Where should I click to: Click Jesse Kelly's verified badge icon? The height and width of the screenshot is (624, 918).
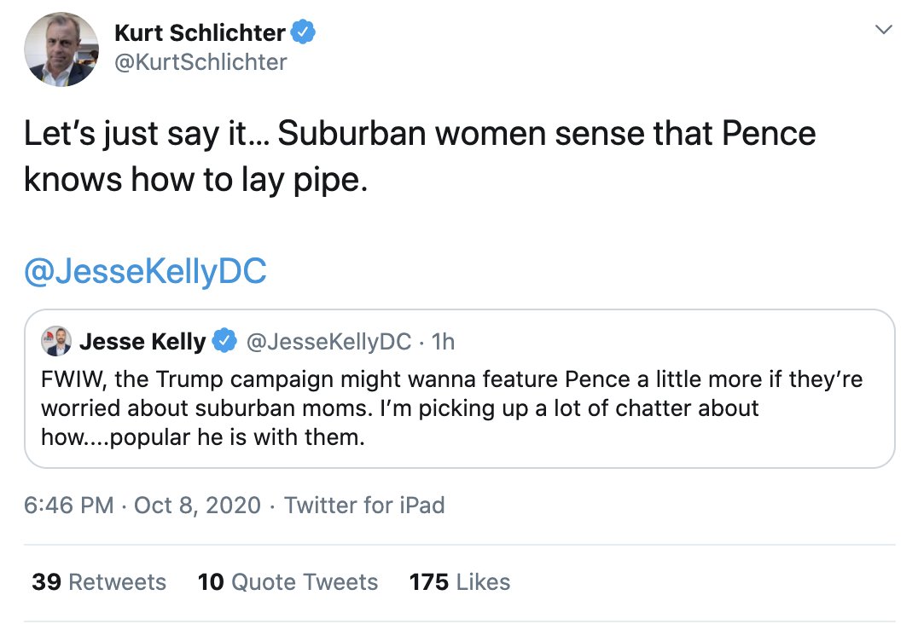[224, 342]
